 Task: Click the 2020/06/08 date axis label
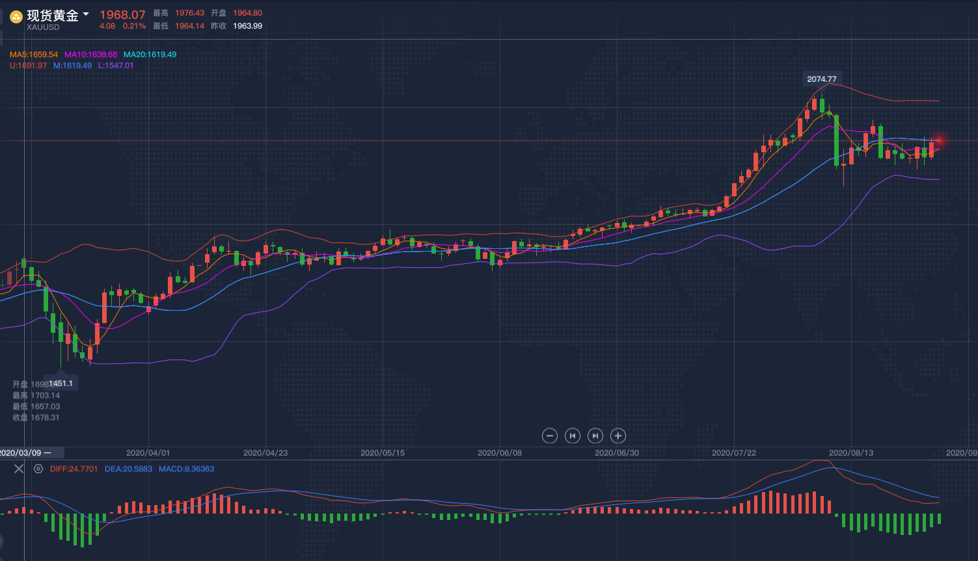pos(500,453)
